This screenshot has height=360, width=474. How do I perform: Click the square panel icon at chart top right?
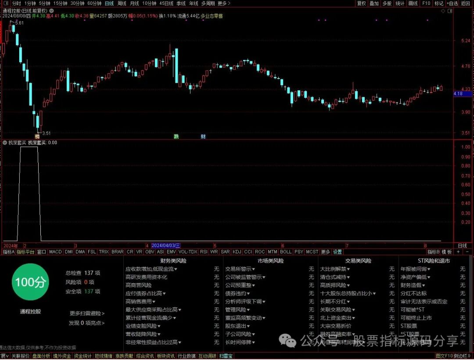click(x=450, y=11)
